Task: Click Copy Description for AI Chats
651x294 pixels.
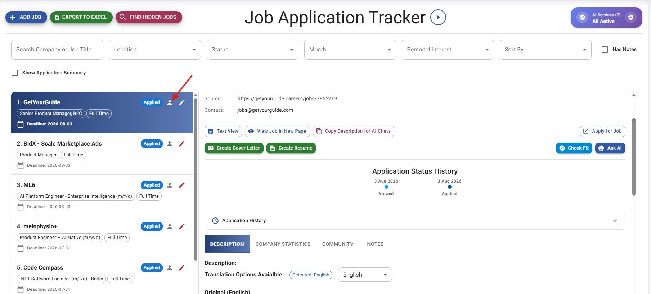Action: [x=354, y=131]
